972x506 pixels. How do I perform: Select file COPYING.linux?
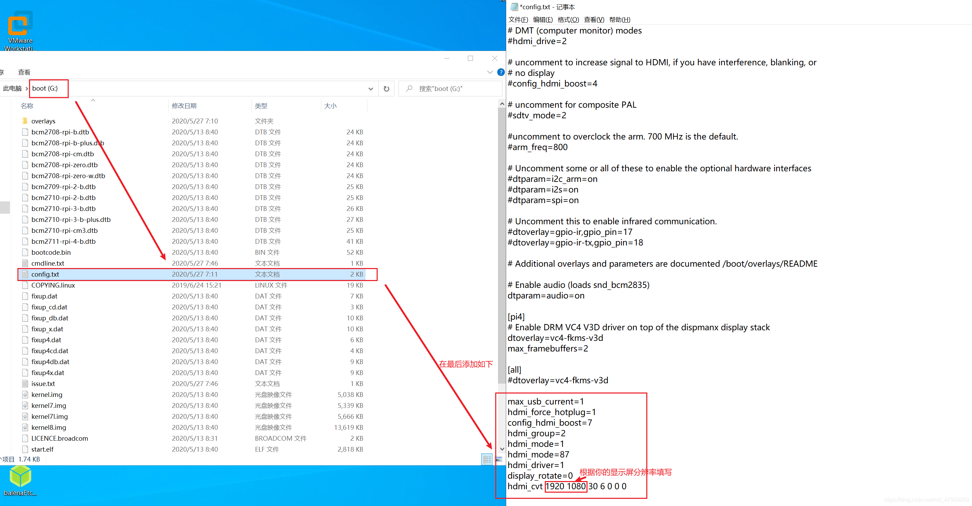pyautogui.click(x=53, y=285)
